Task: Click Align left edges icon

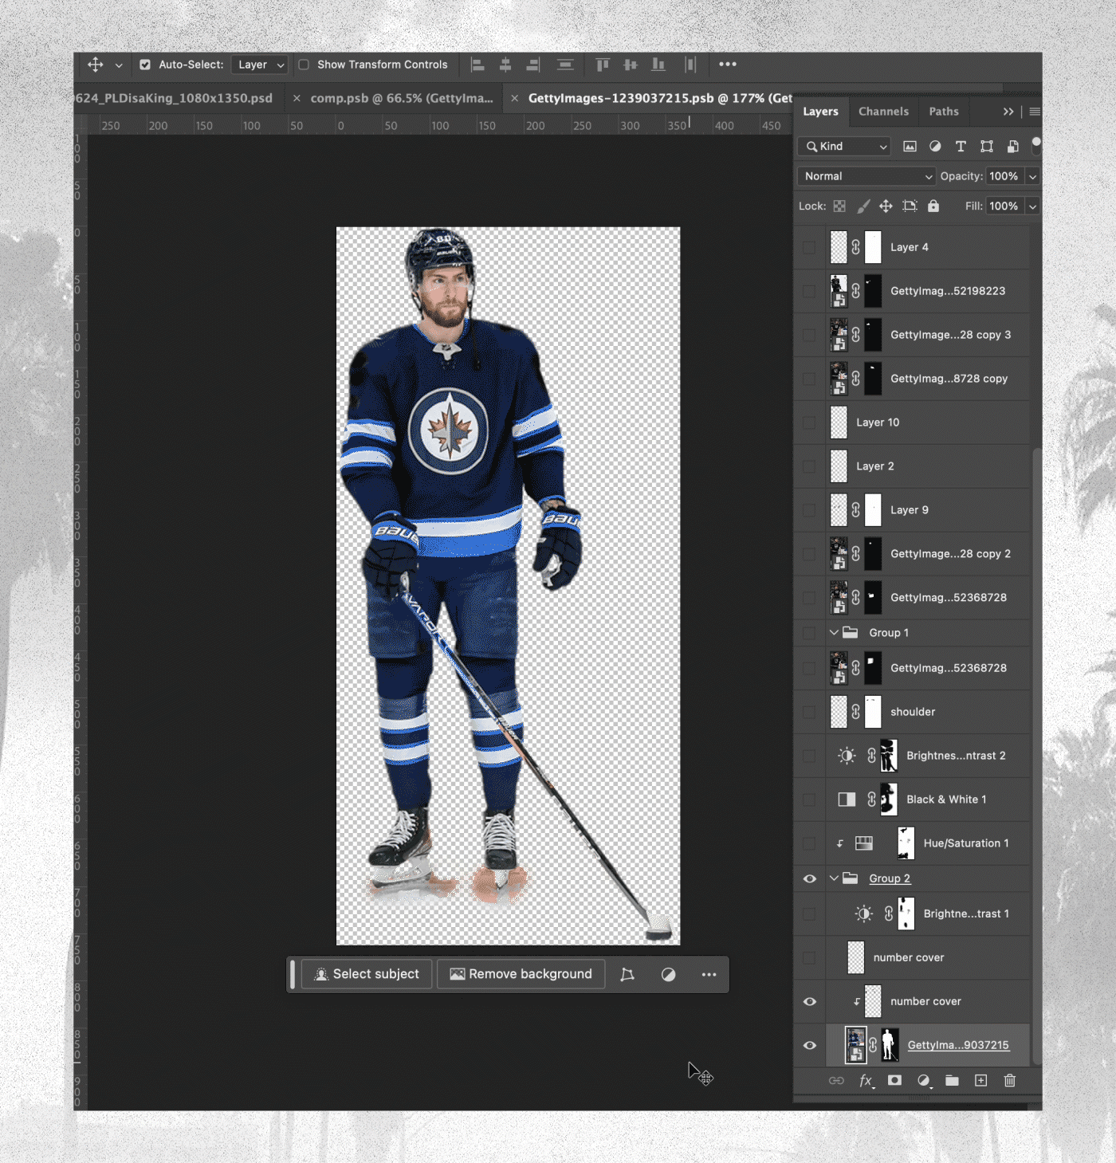Action: pos(478,65)
